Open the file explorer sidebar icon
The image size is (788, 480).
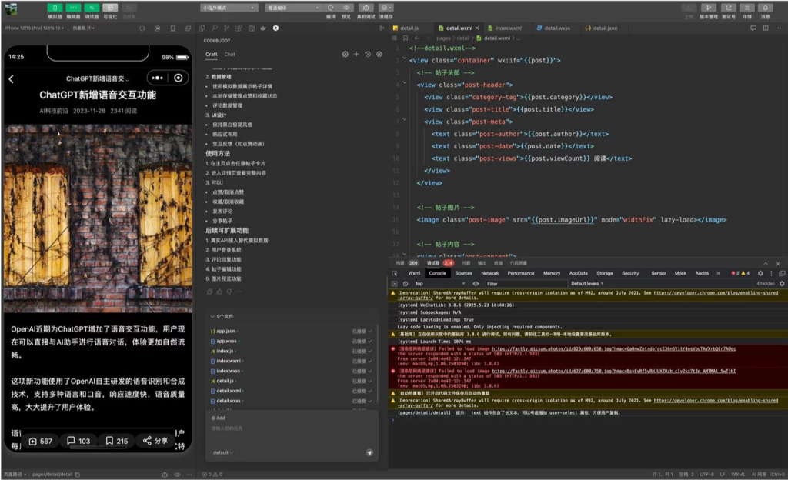point(202,28)
